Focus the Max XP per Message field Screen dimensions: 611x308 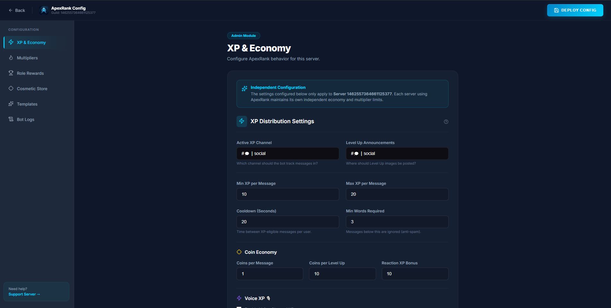coord(397,194)
